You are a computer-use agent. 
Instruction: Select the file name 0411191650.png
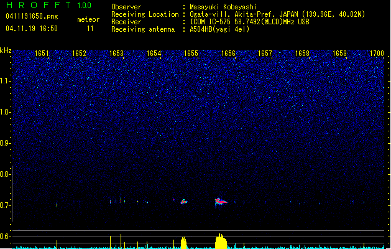[x=32, y=16]
